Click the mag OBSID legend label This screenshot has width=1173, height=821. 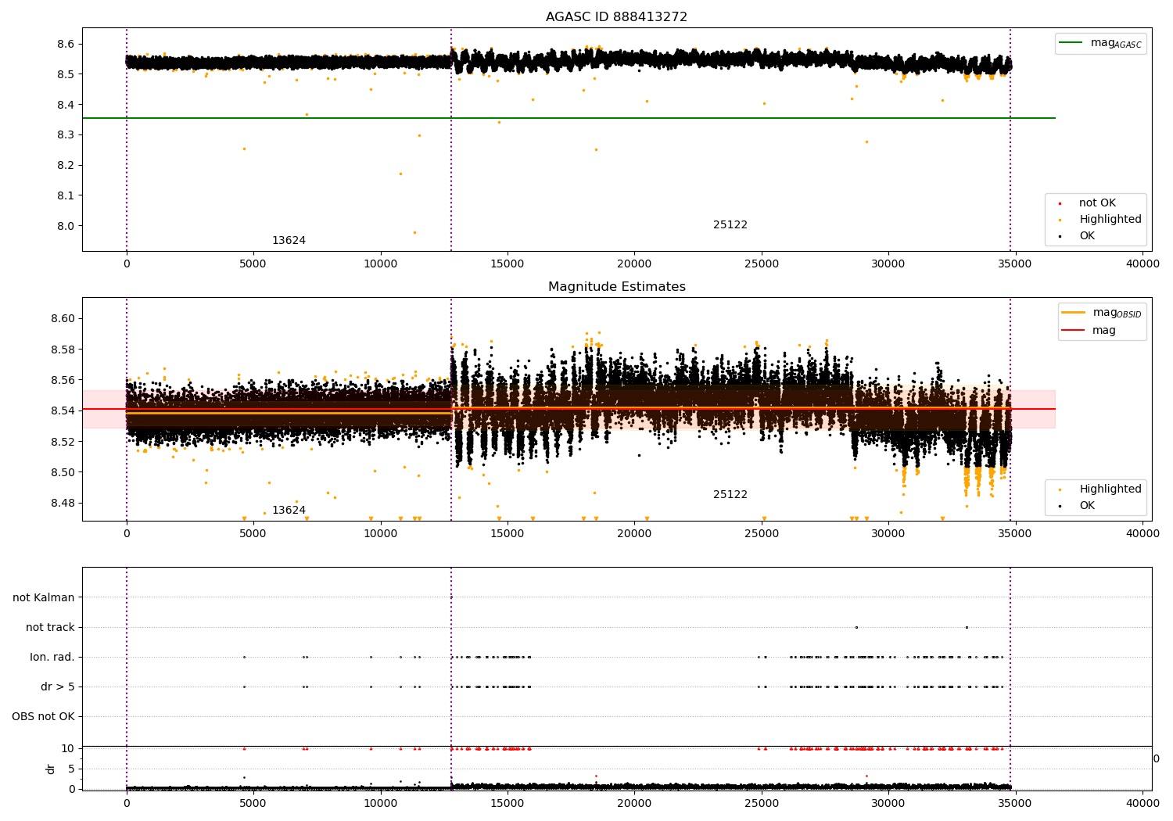[1117, 313]
